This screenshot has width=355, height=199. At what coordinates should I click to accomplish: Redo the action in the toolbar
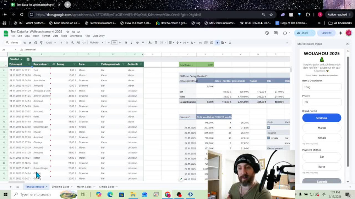[30, 43]
